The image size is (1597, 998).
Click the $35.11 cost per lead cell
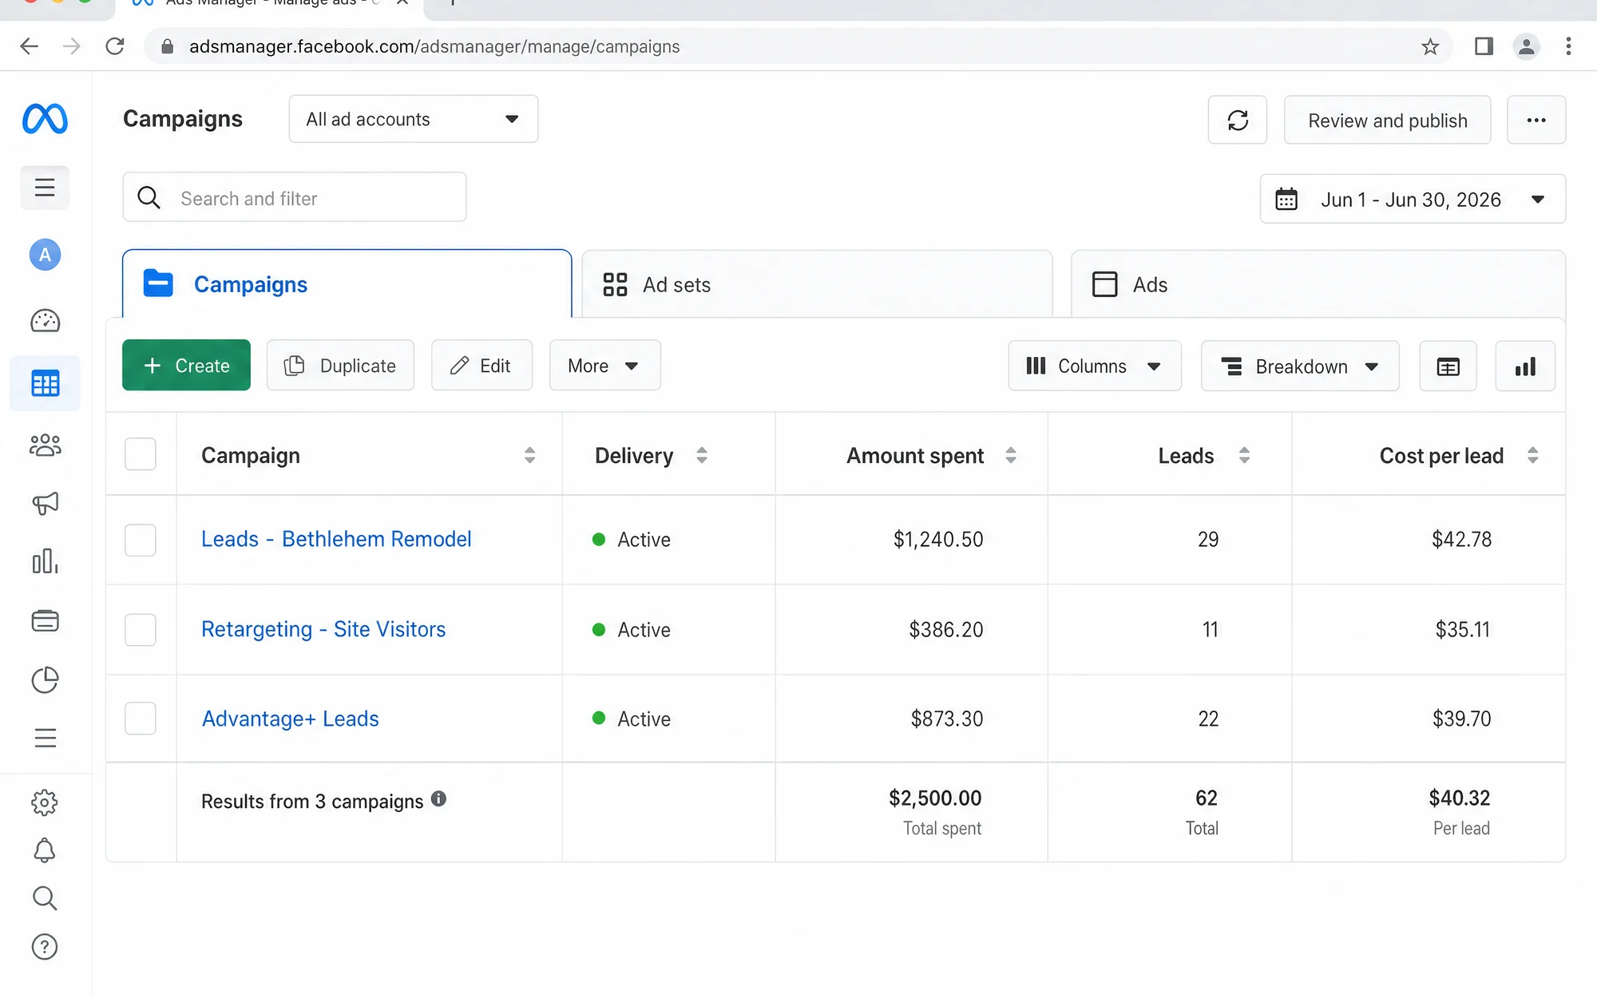[1462, 630]
